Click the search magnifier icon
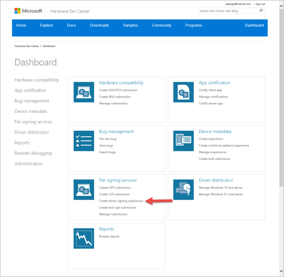 click(261, 11)
